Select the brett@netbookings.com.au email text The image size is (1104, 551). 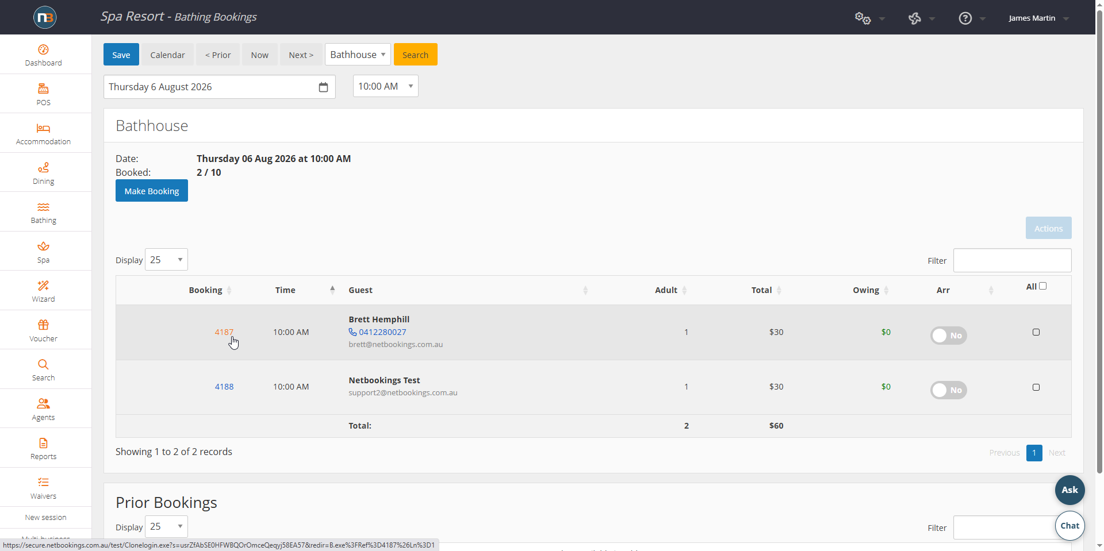(396, 345)
